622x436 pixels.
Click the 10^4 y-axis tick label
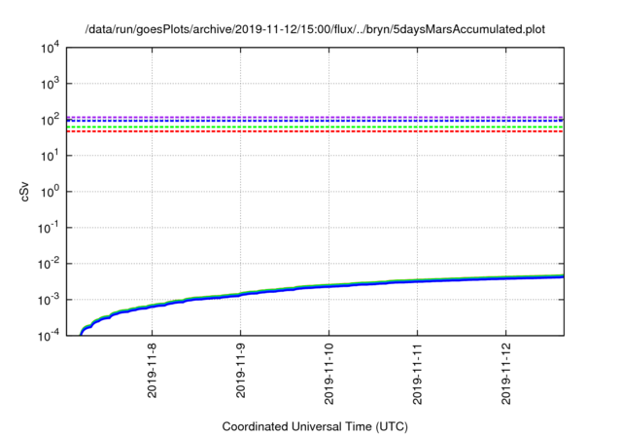pyautogui.click(x=51, y=48)
